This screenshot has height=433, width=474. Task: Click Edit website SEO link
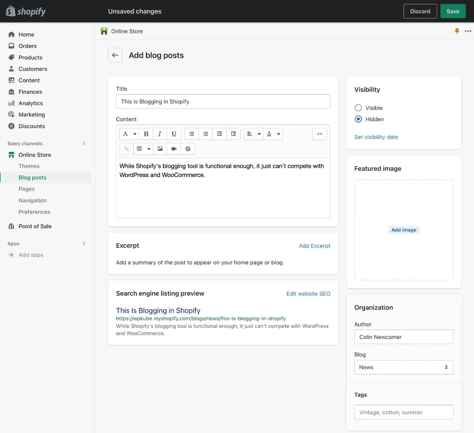[x=308, y=294]
